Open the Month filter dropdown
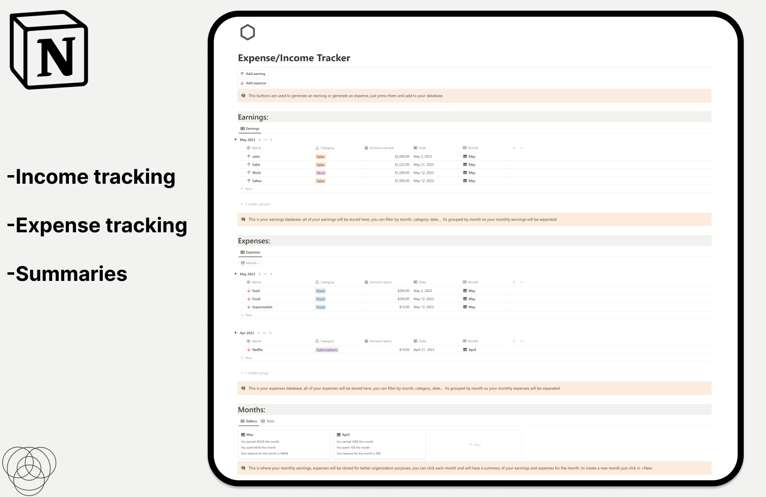Screen dimensions: 766x497 pyautogui.click(x=250, y=263)
